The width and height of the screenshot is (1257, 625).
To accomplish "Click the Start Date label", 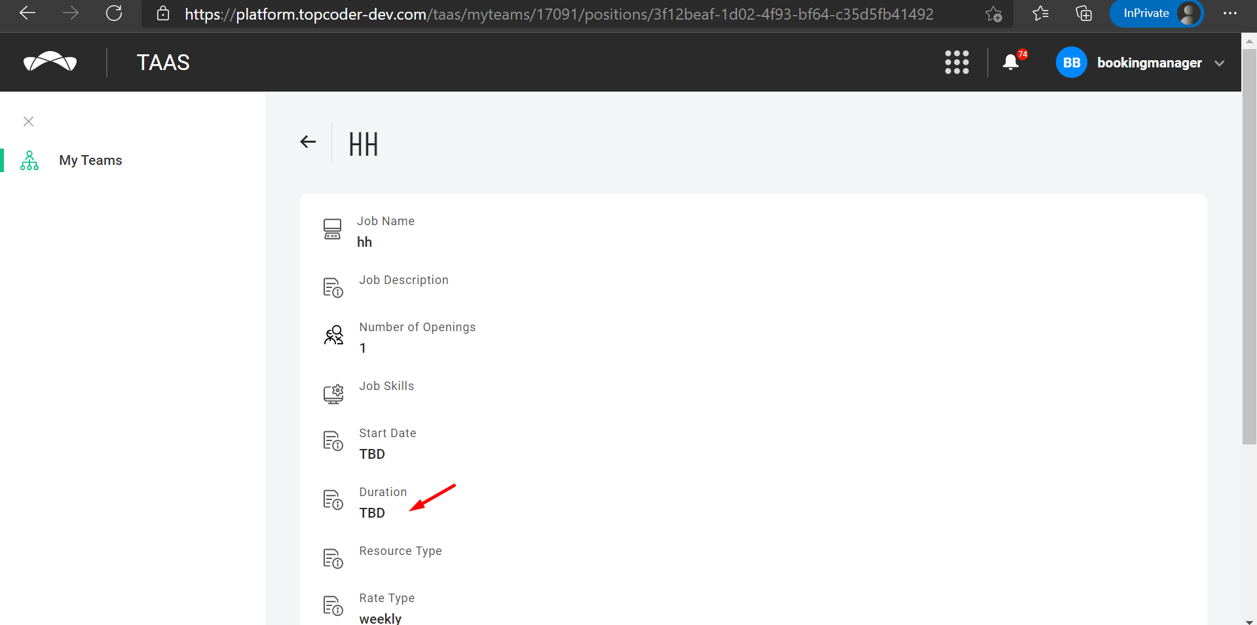I will (x=388, y=433).
